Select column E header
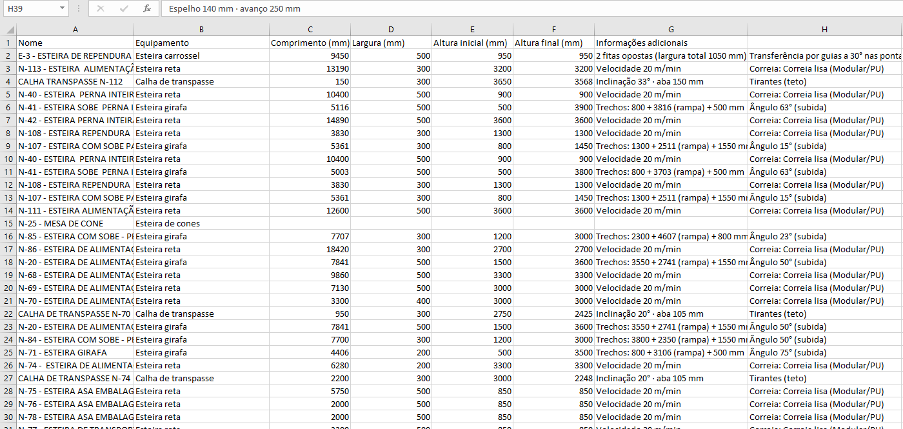Image resolution: width=903 pixels, height=429 pixels. click(472, 30)
